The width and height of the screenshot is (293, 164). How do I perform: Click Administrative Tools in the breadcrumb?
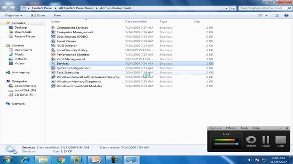tap(115, 8)
